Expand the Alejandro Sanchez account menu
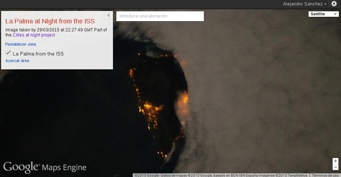Image resolution: width=341 pixels, height=177 pixels. [305, 4]
